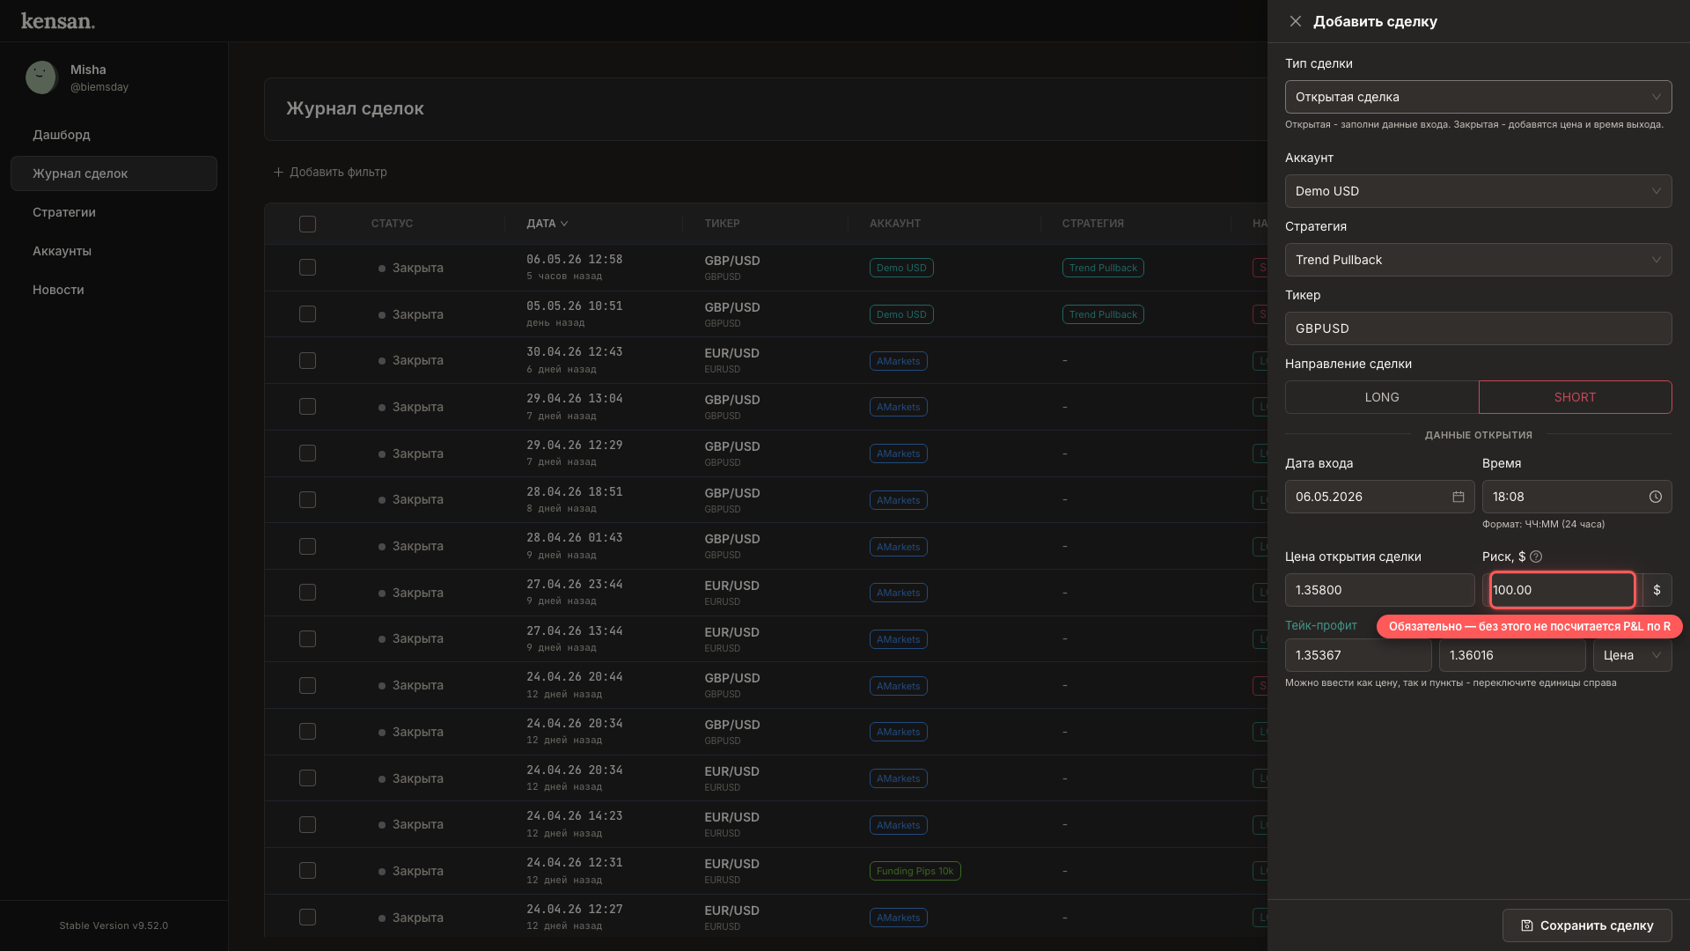Click the Время field showing 18:08
The width and height of the screenshot is (1690, 951).
1576,497
